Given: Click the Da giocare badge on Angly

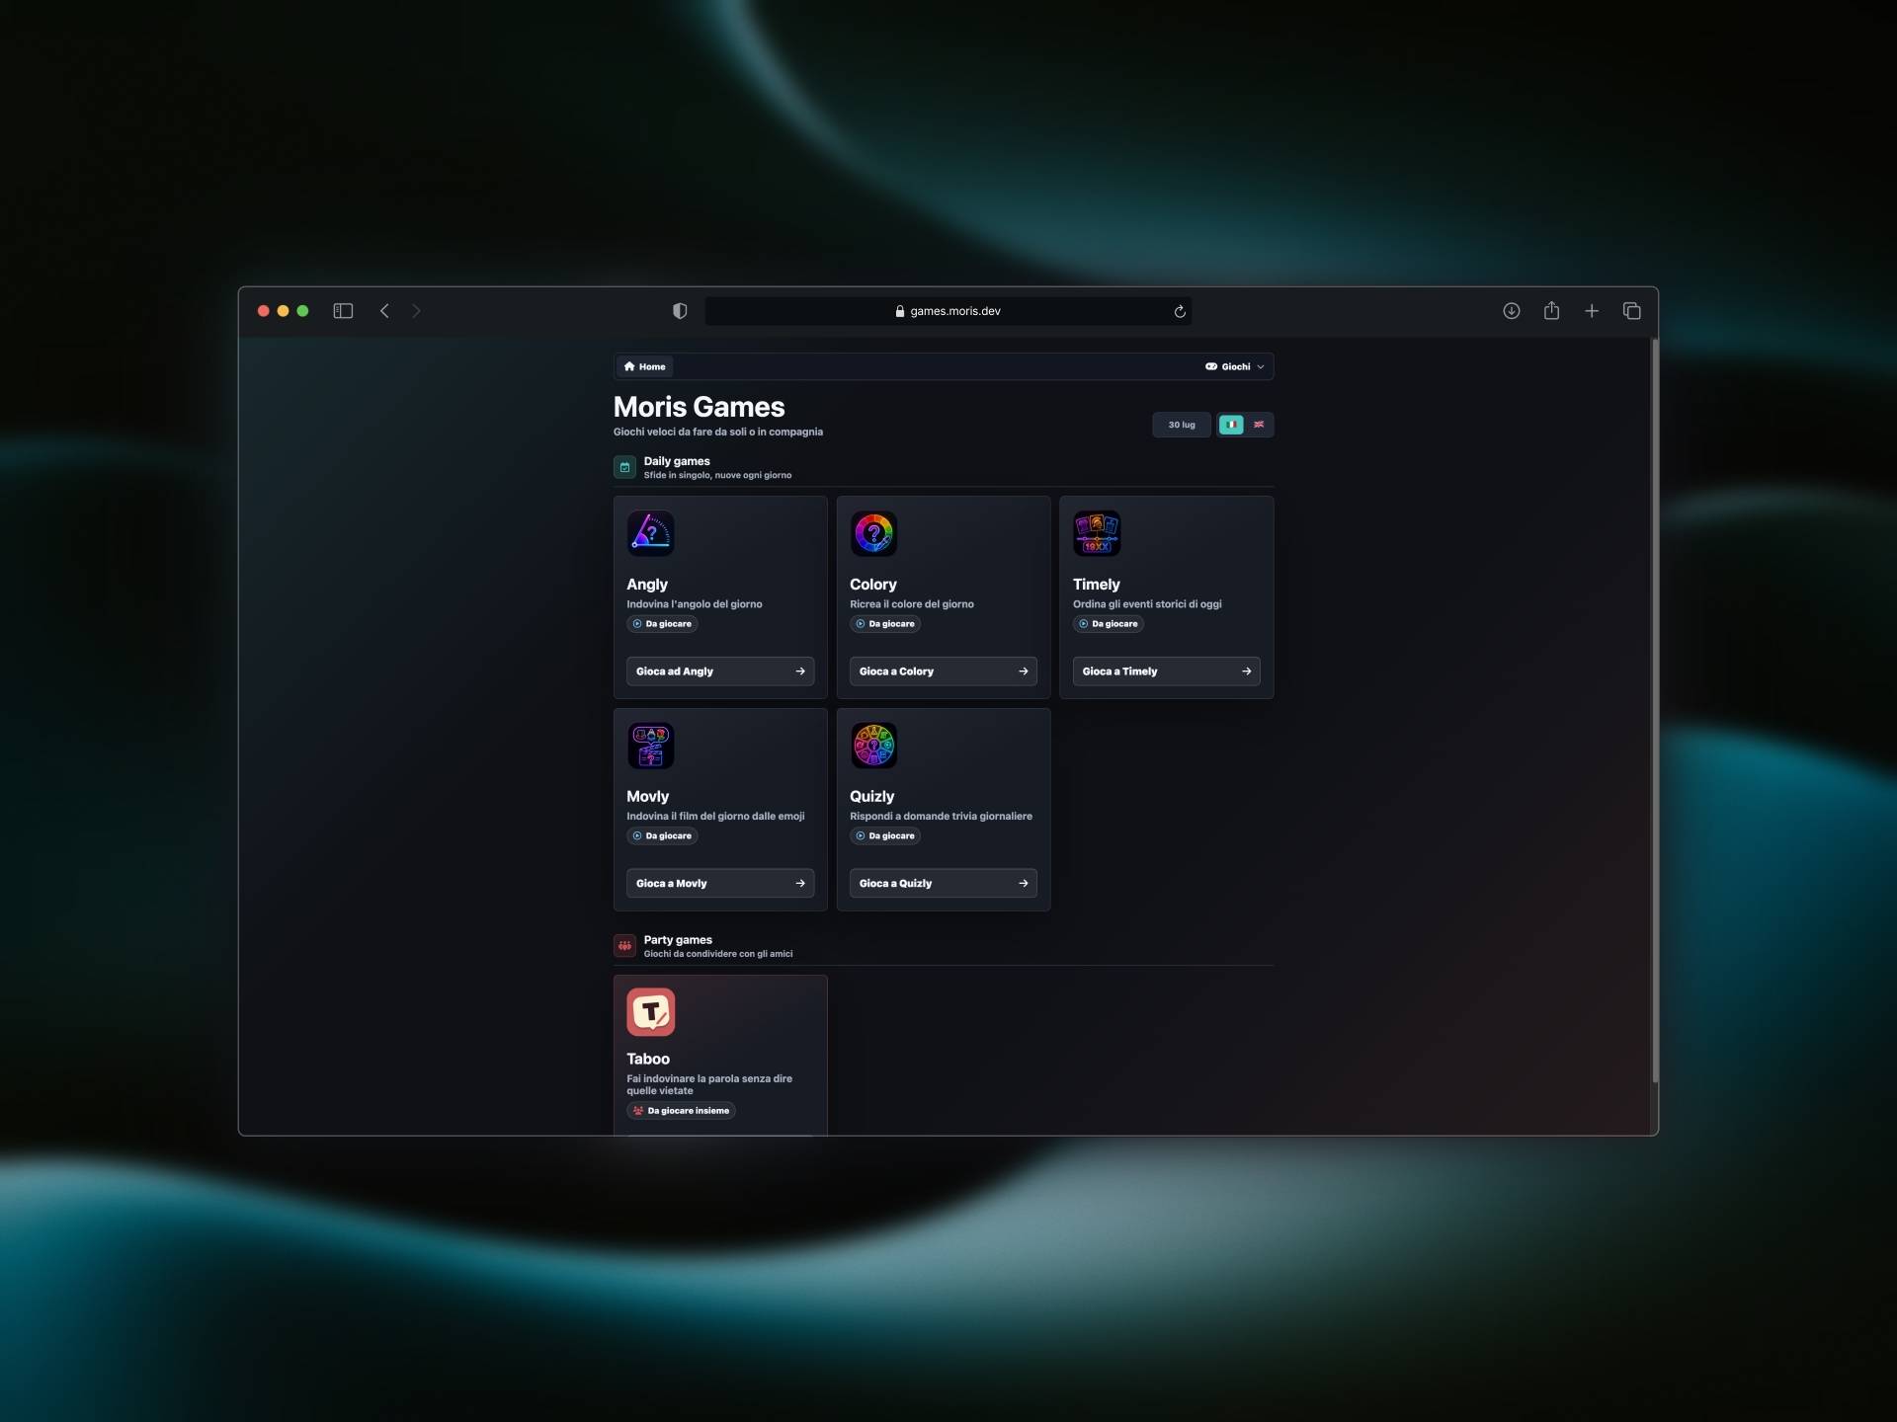Looking at the screenshot, I should [x=662, y=624].
